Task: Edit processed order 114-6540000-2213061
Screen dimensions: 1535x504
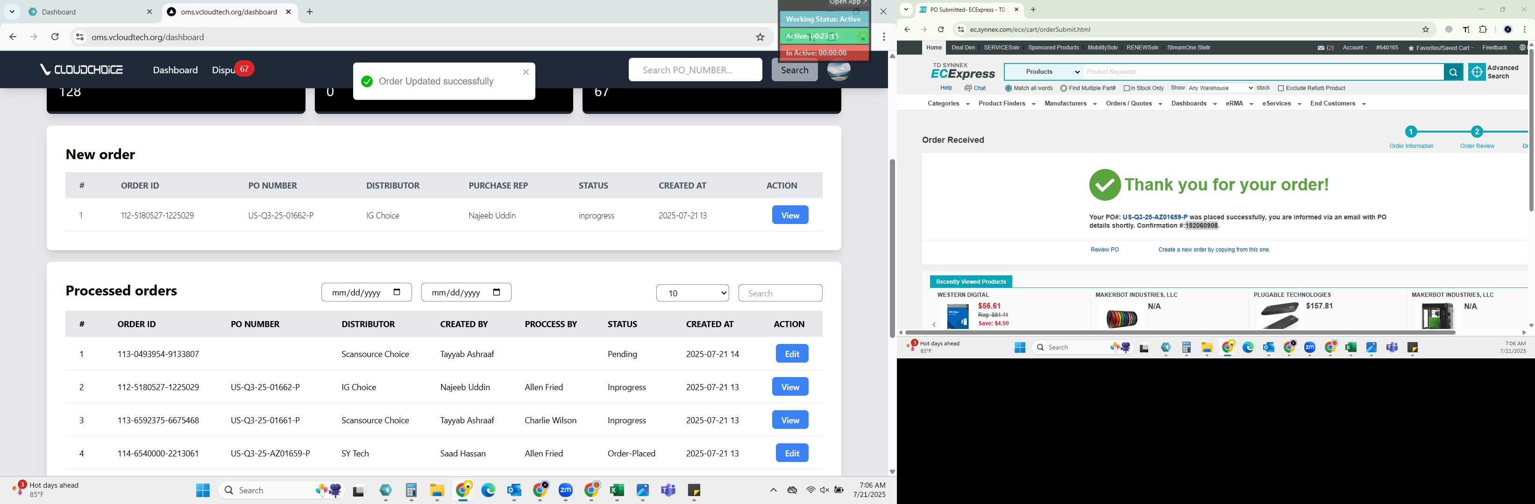Action: 791,453
